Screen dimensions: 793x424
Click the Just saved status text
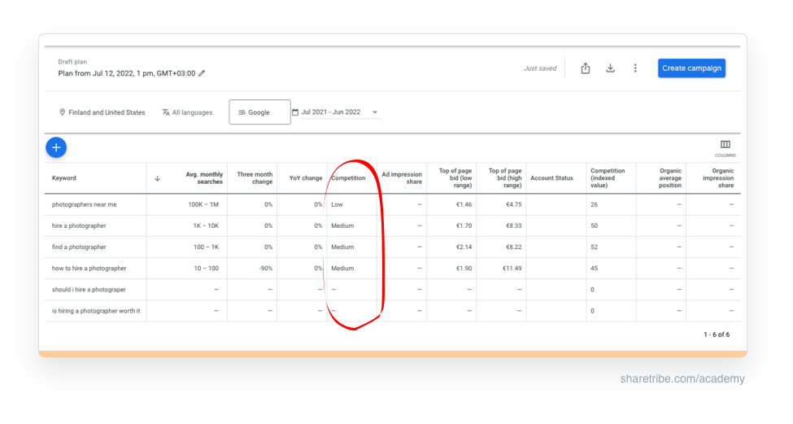539,68
